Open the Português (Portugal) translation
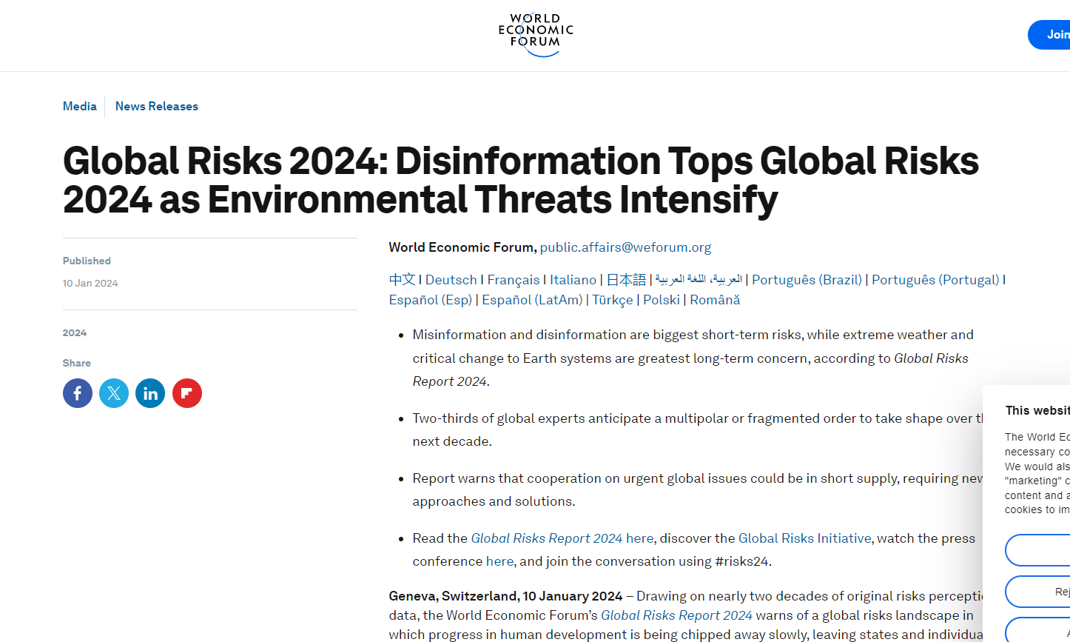Image resolution: width=1070 pixels, height=642 pixels. pyautogui.click(x=935, y=280)
